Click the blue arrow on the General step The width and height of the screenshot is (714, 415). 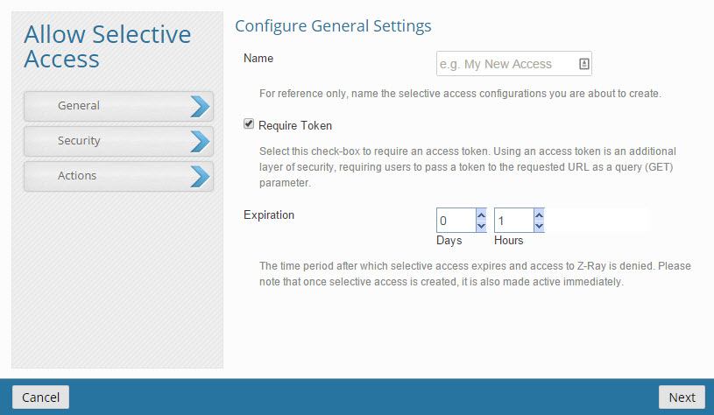(x=200, y=106)
